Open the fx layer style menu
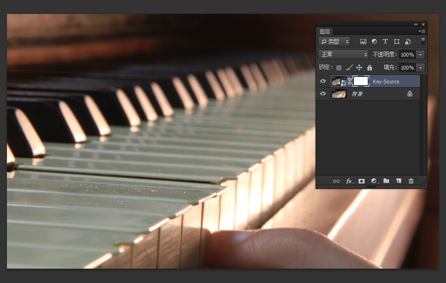 tap(350, 181)
